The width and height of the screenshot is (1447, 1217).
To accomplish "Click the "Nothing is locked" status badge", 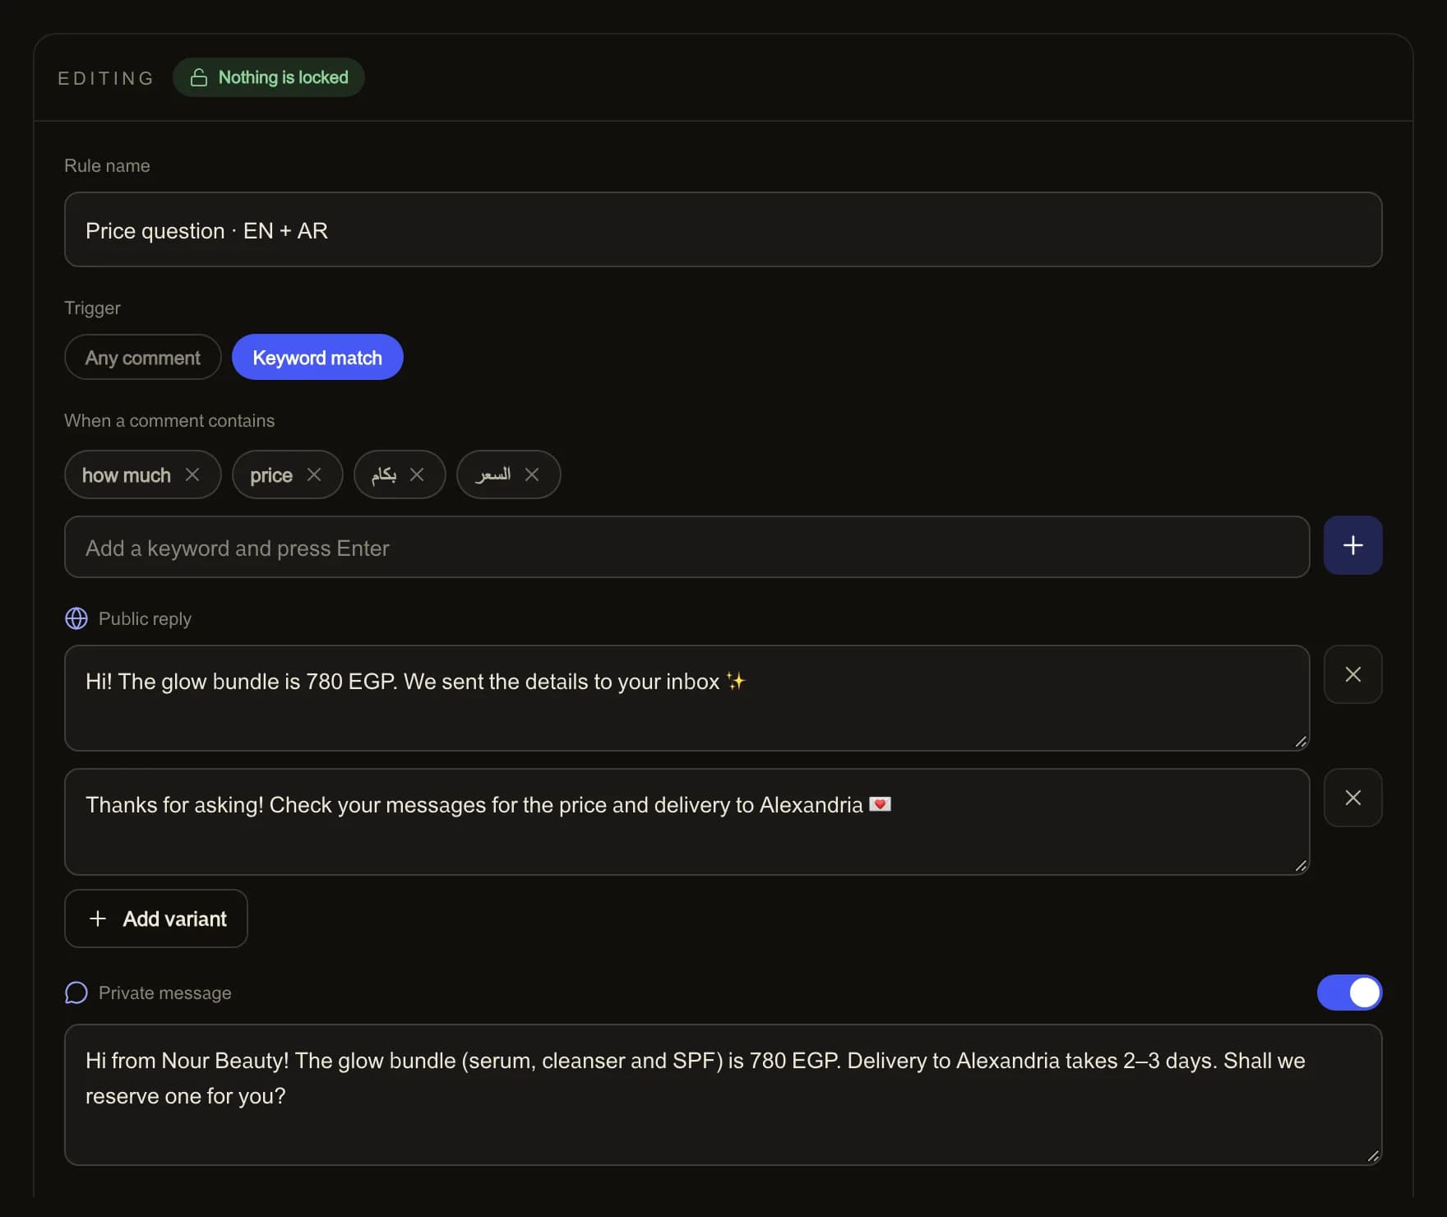I will [x=269, y=77].
